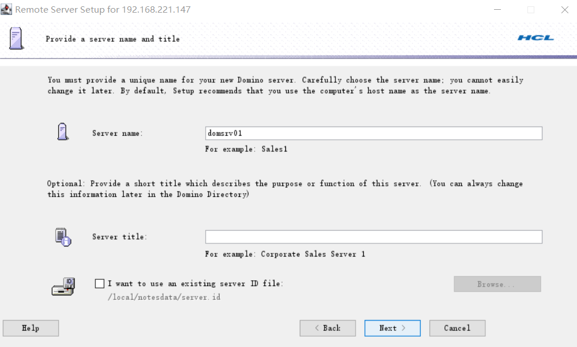Screen dimensions: 577x347
Task: Minimize the Remote Server Setup window
Action: point(497,10)
